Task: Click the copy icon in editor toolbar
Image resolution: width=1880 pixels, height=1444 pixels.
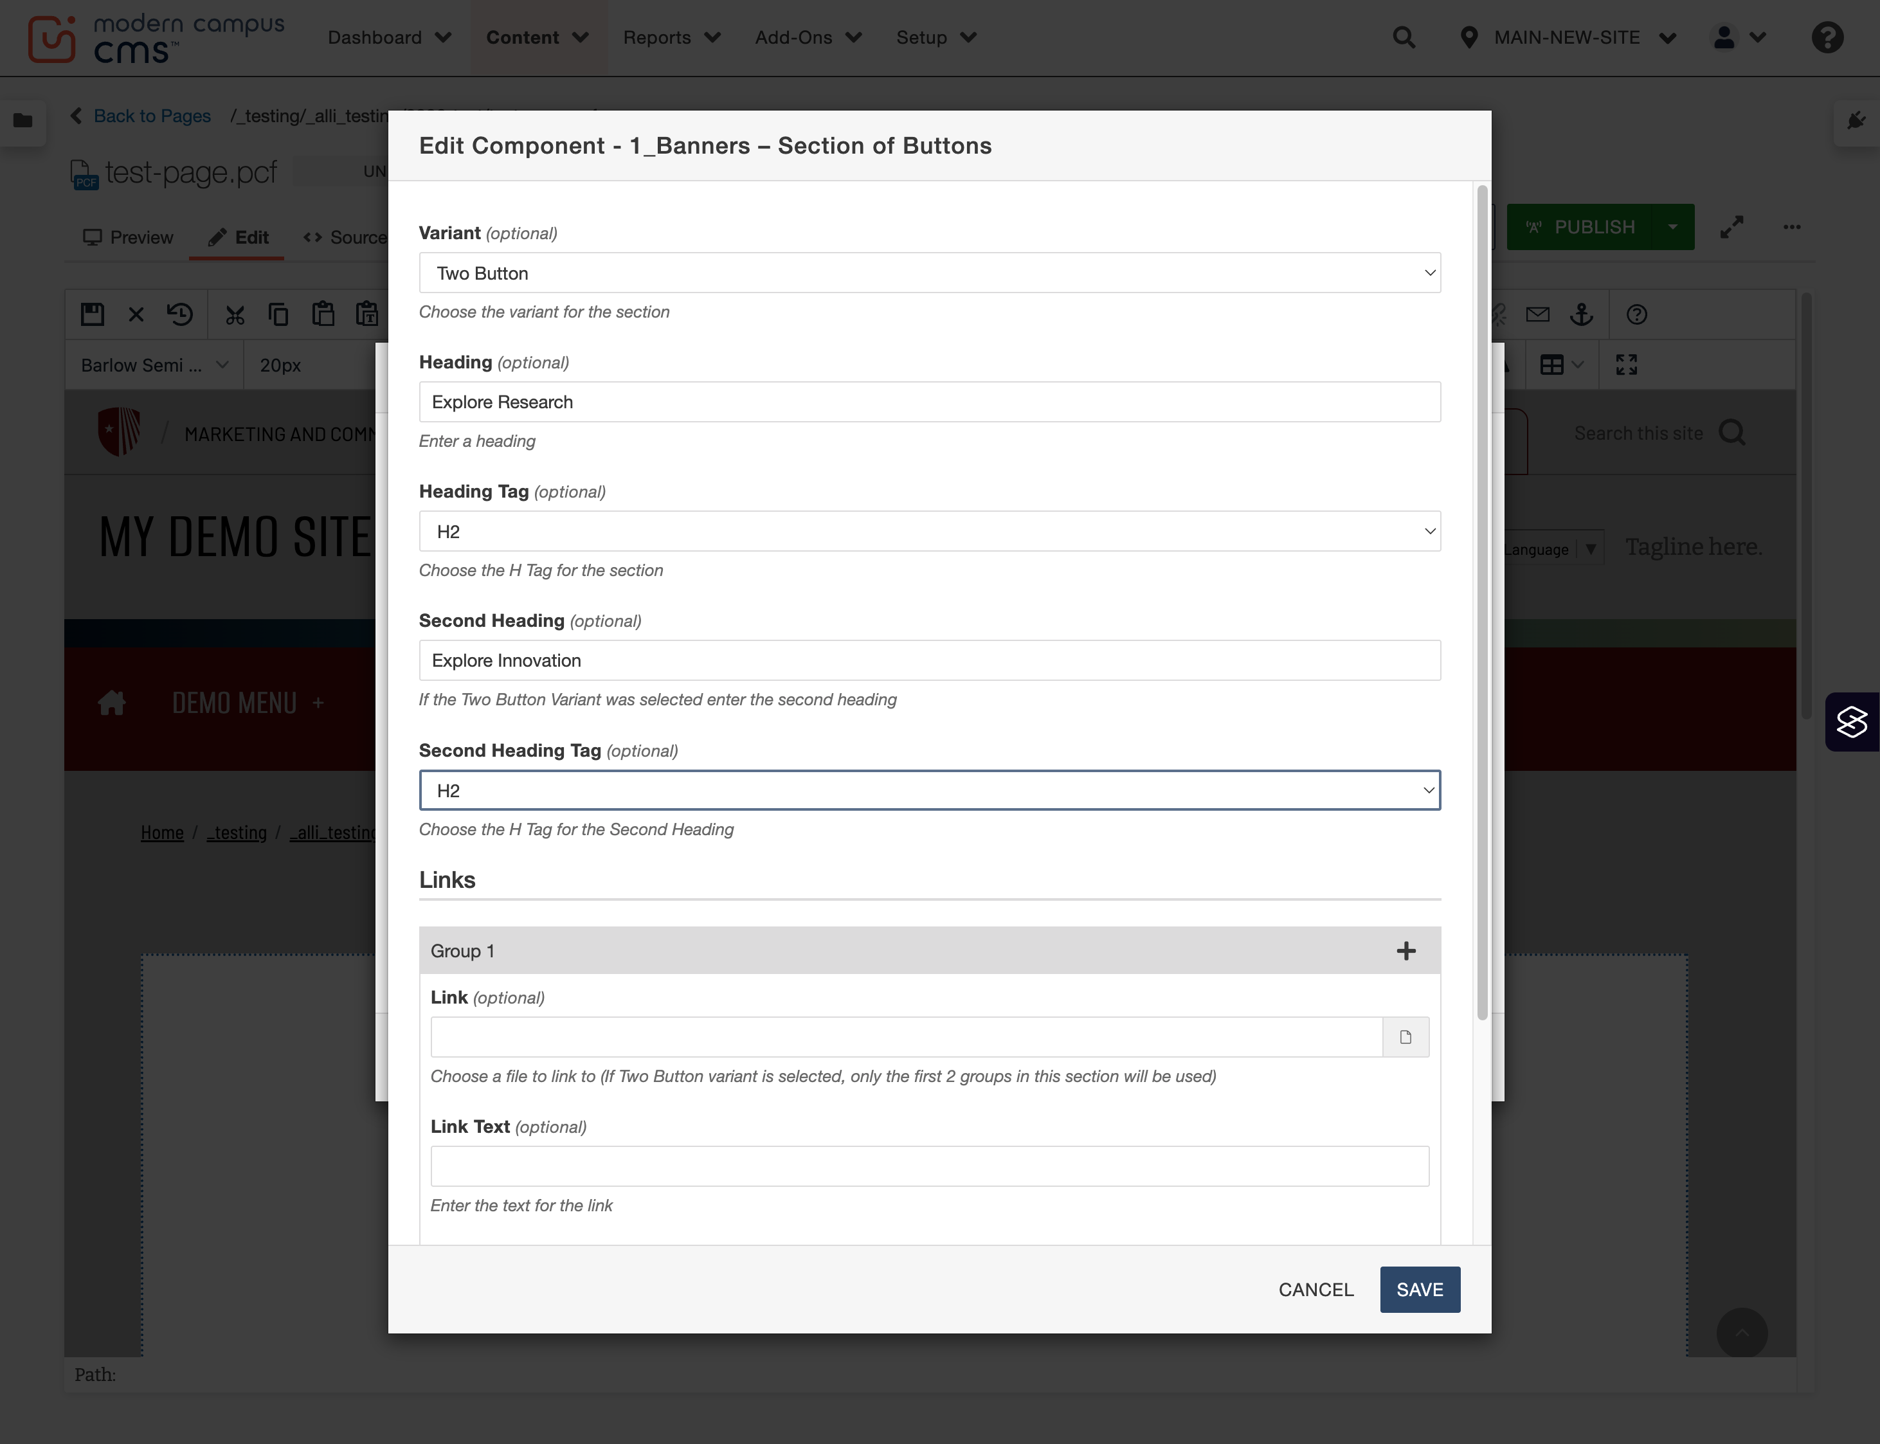Action: (278, 314)
